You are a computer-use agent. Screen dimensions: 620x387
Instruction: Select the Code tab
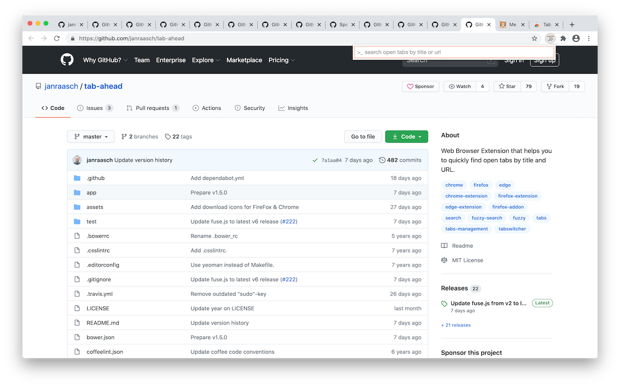tap(53, 108)
